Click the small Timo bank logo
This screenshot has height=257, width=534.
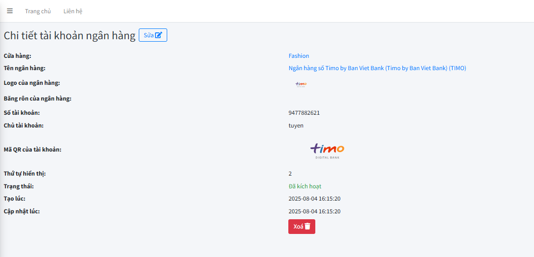(301, 84)
